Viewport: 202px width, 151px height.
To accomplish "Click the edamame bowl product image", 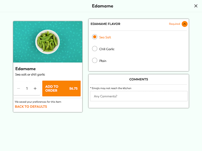I will (x=48, y=42).
